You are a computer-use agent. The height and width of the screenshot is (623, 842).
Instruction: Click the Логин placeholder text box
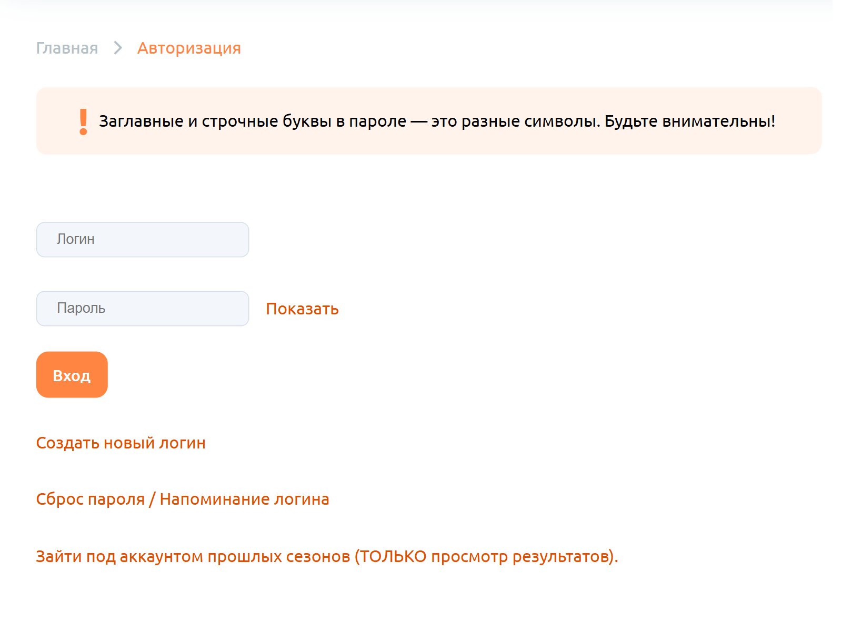pyautogui.click(x=142, y=239)
